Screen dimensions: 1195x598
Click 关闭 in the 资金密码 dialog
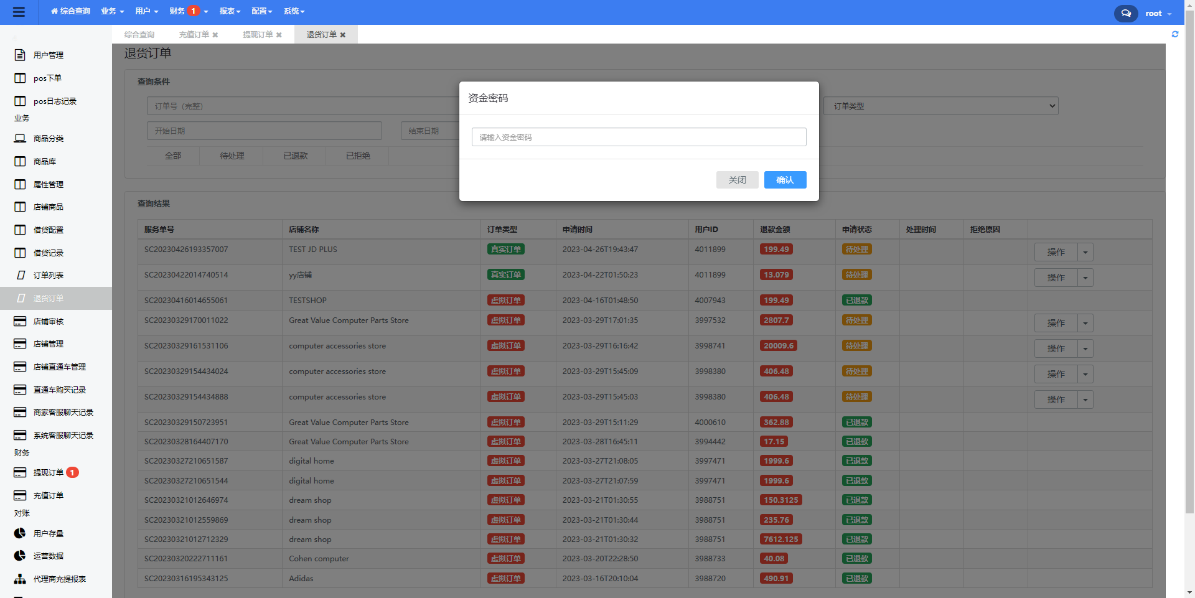click(738, 180)
